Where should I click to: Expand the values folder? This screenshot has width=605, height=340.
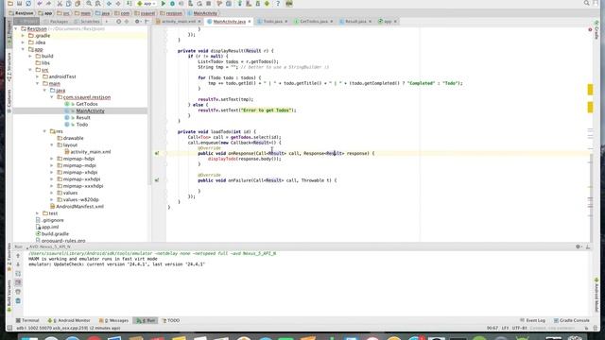pos(52,193)
